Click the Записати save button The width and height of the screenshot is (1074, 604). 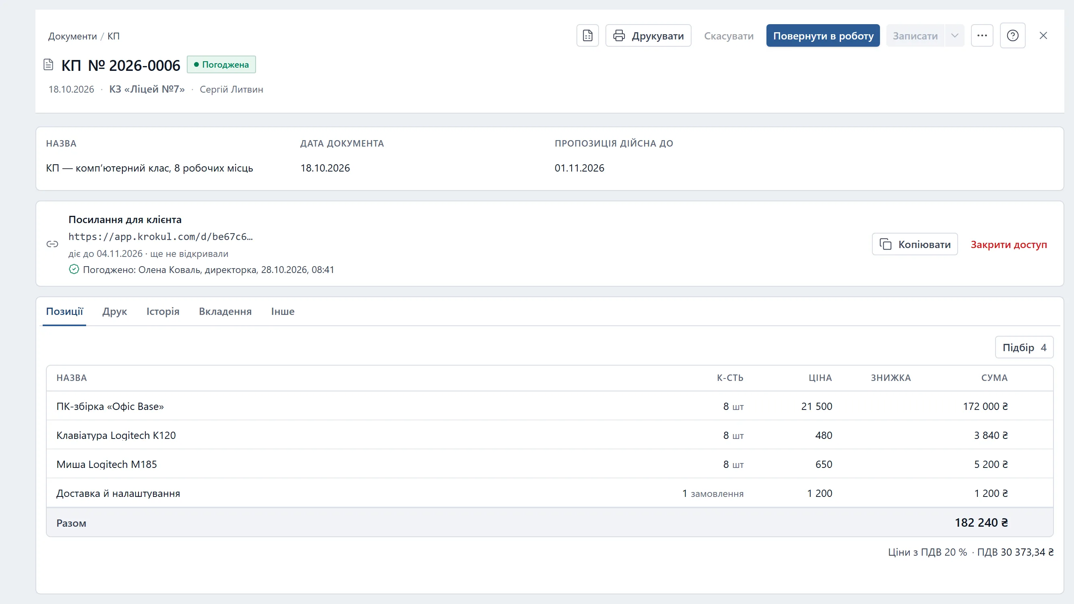point(915,36)
